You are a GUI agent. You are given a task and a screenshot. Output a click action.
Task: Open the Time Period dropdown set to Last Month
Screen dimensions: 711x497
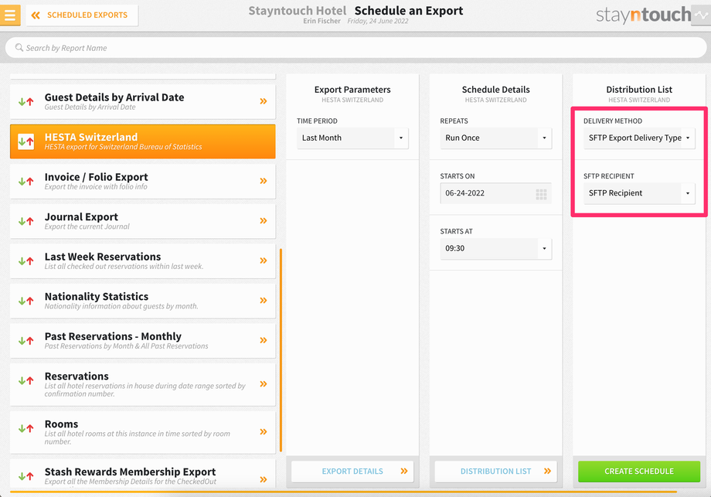[x=352, y=138]
